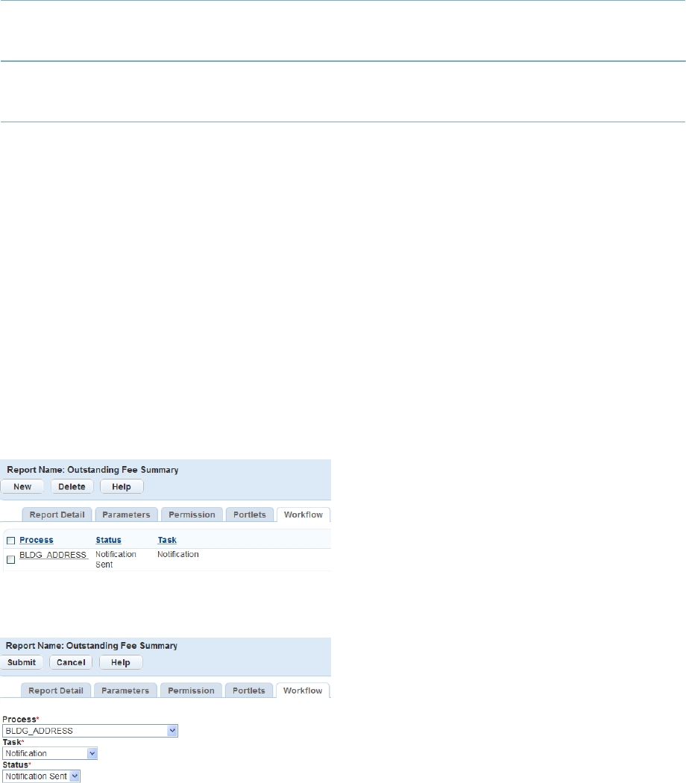
Task: Click the Cancel button
Action: [71, 662]
